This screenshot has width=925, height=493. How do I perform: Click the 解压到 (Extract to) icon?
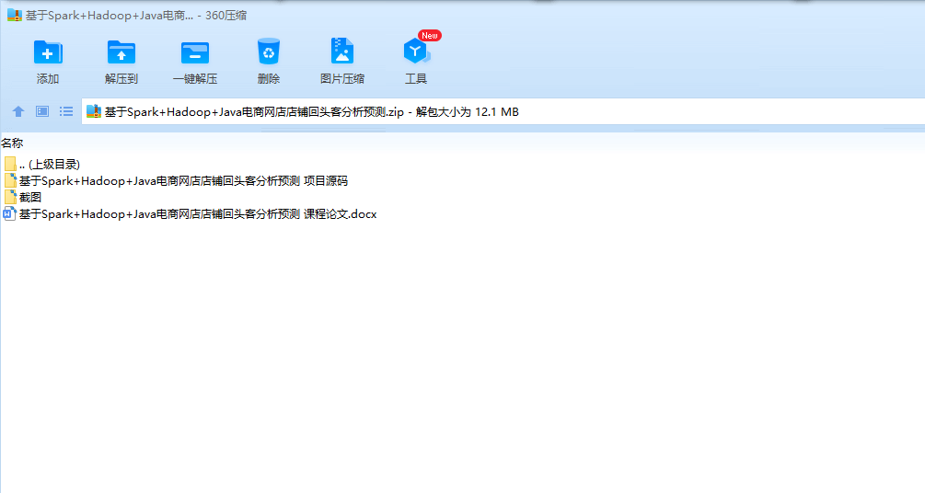121,52
